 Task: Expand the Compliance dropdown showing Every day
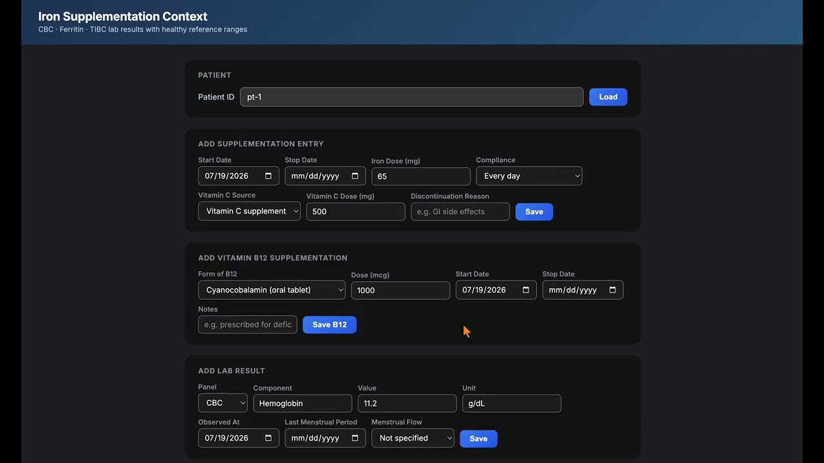click(x=529, y=176)
